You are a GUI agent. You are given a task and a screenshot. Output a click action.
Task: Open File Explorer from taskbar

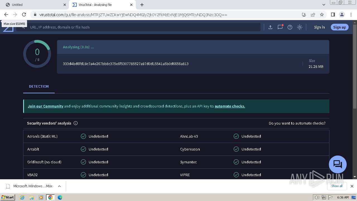tap(32, 197)
